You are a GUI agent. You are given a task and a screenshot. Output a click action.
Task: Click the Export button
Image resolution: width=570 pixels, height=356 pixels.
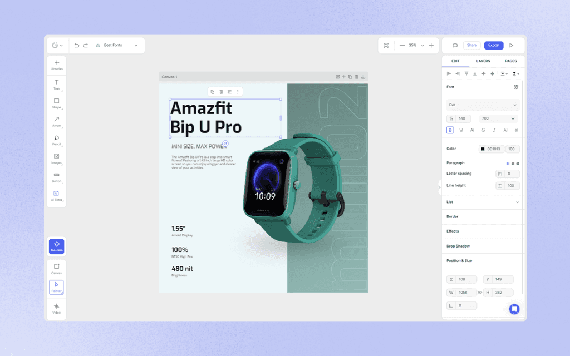494,45
